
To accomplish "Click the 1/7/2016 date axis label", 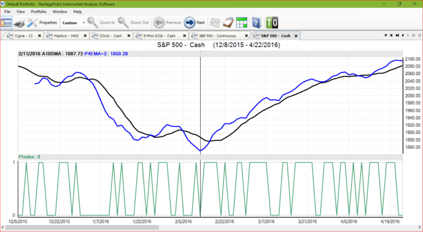I will (x=101, y=222).
